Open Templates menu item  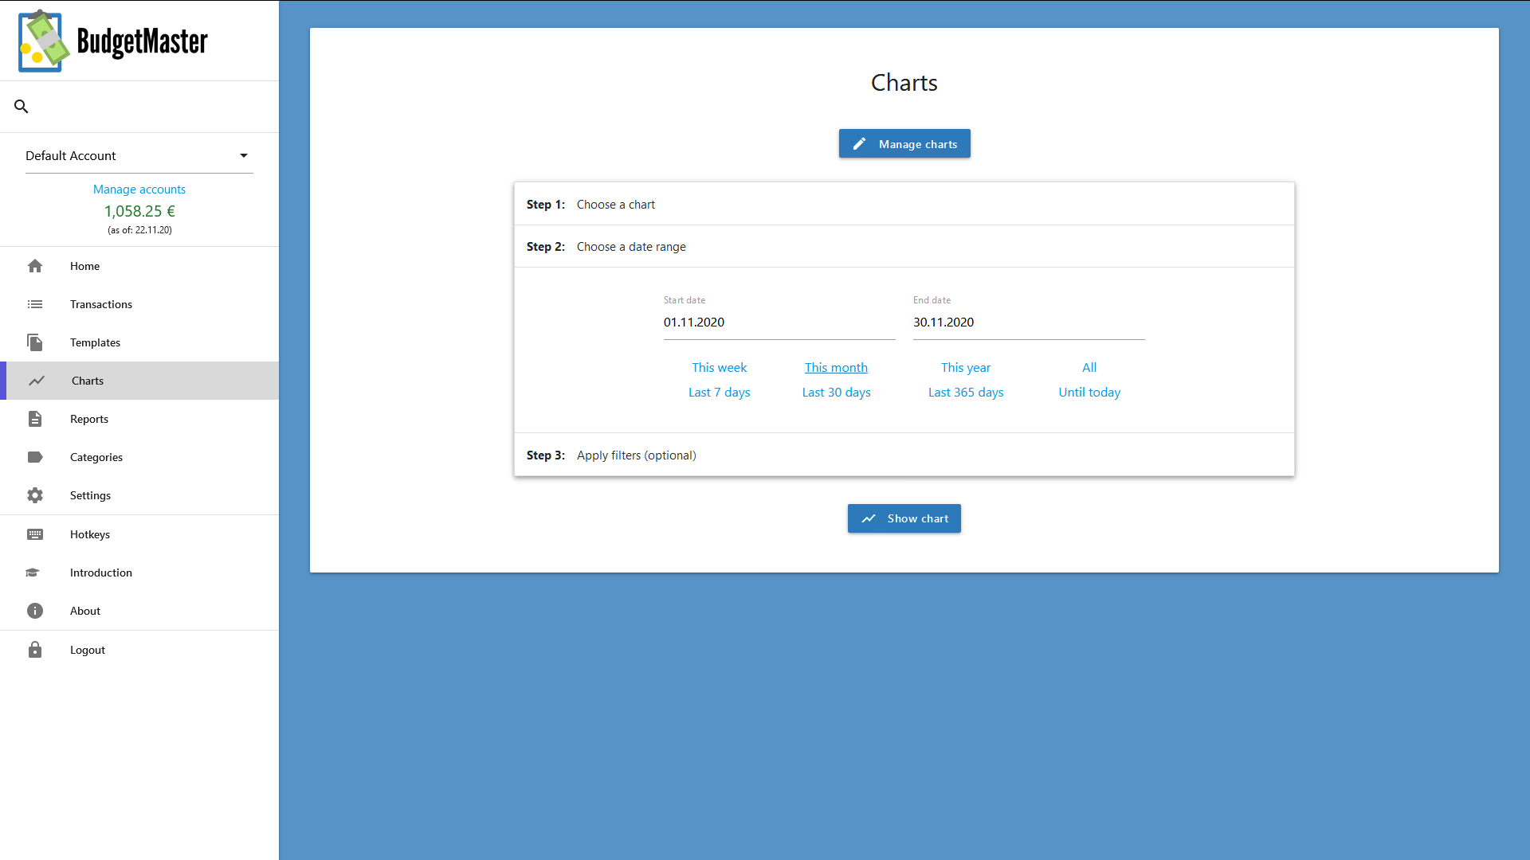[x=139, y=342]
